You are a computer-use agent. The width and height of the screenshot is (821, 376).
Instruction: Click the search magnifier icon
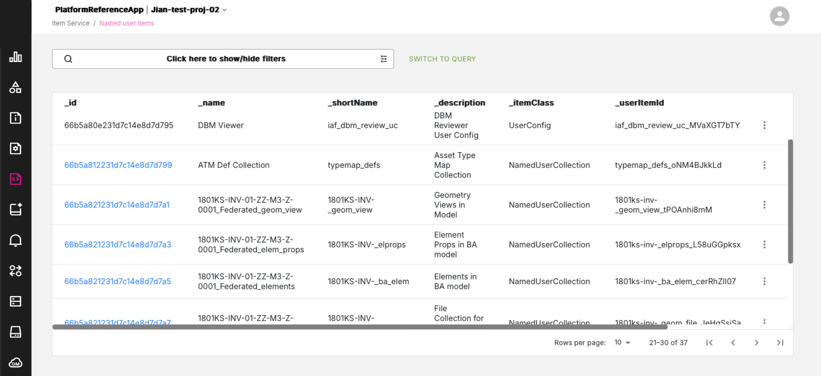click(68, 59)
